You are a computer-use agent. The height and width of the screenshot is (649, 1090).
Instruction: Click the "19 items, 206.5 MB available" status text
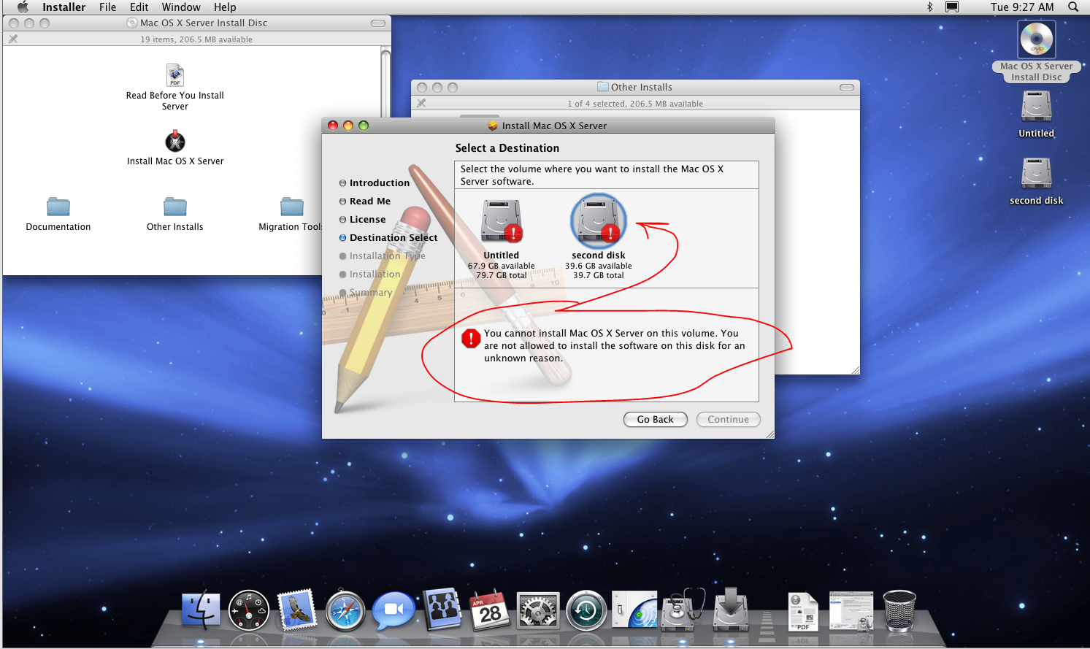point(197,39)
